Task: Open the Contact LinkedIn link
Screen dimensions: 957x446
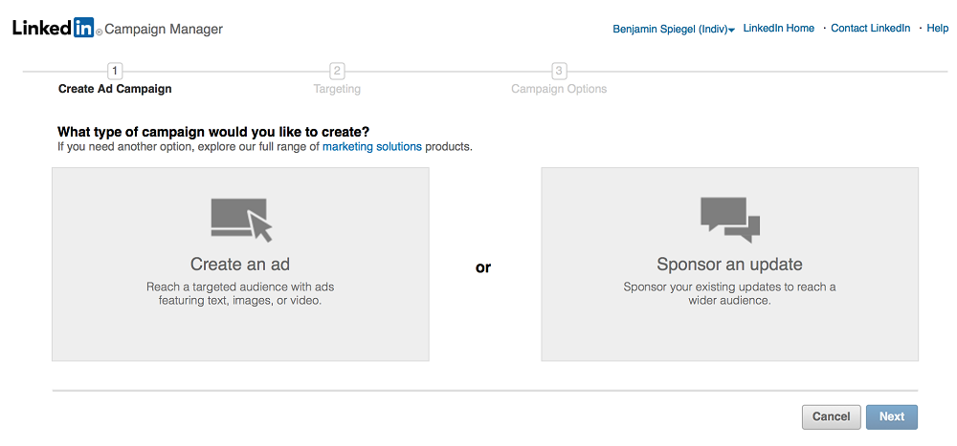Action: tap(870, 28)
